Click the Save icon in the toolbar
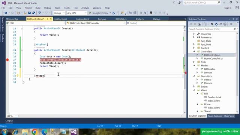 (29, 13)
